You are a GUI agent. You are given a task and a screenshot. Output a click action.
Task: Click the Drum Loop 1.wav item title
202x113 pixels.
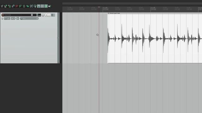(x=115, y=13)
